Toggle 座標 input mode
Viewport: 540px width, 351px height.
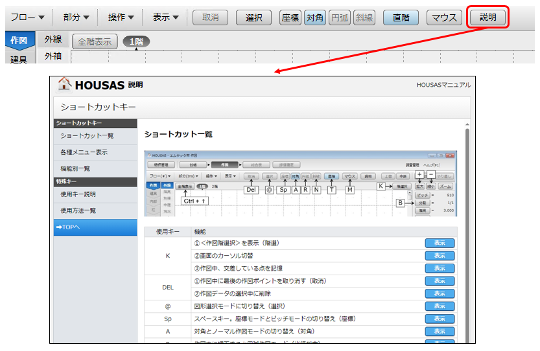290,17
